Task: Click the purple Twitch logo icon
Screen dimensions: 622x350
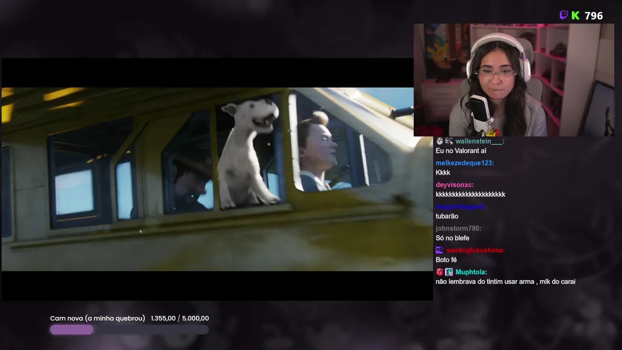Action: point(564,16)
